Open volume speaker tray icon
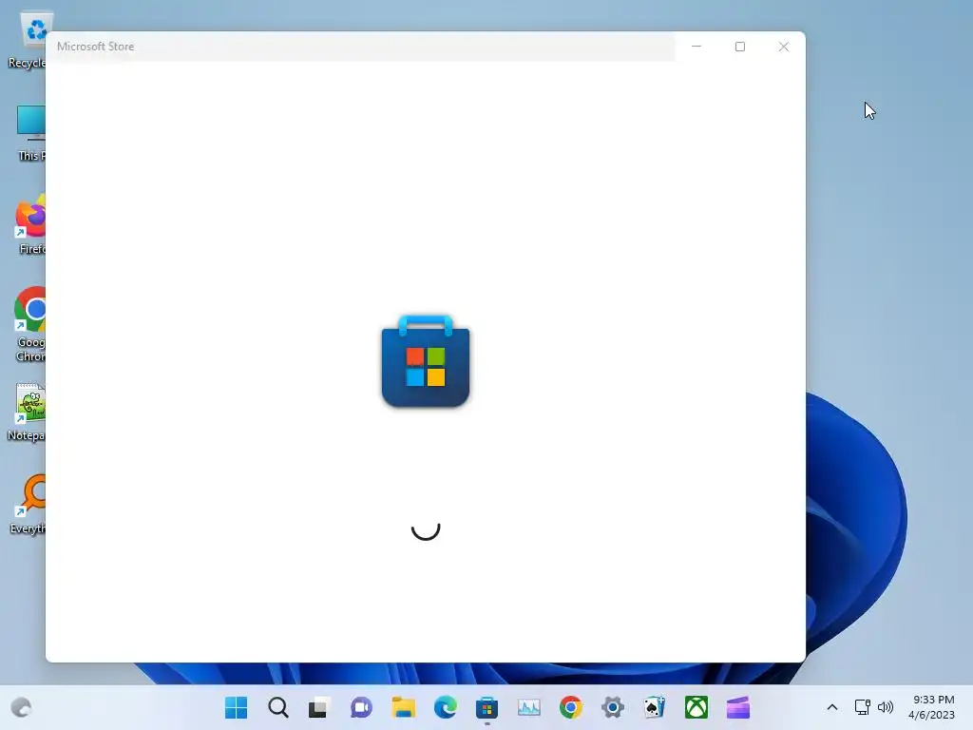The height and width of the screenshot is (730, 973). point(886,707)
